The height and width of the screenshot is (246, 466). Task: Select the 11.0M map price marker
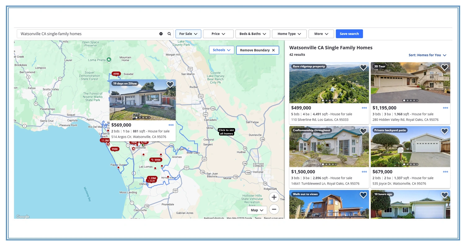pos(105,141)
